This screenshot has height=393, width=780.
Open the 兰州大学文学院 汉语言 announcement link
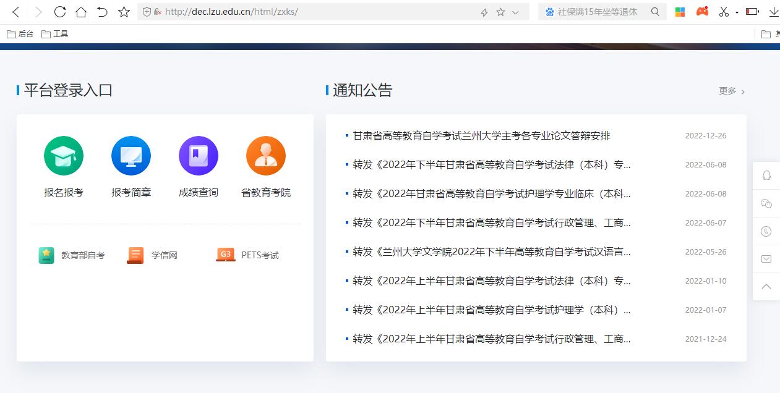pyautogui.click(x=491, y=252)
